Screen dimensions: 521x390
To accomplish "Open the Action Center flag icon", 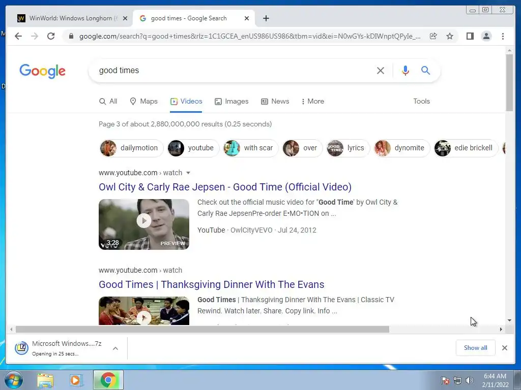I will click(x=445, y=380).
